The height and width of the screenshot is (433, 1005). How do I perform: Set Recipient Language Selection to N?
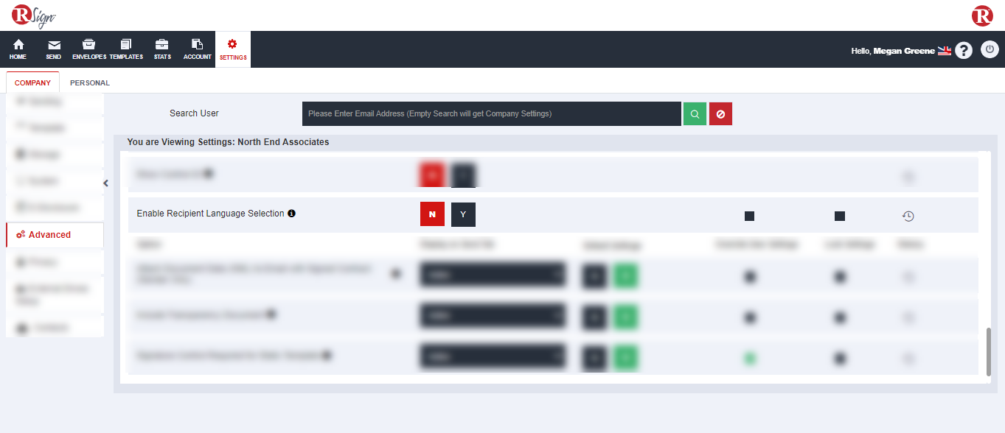(x=432, y=214)
